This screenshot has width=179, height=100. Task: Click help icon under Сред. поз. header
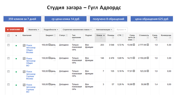point(156,40)
